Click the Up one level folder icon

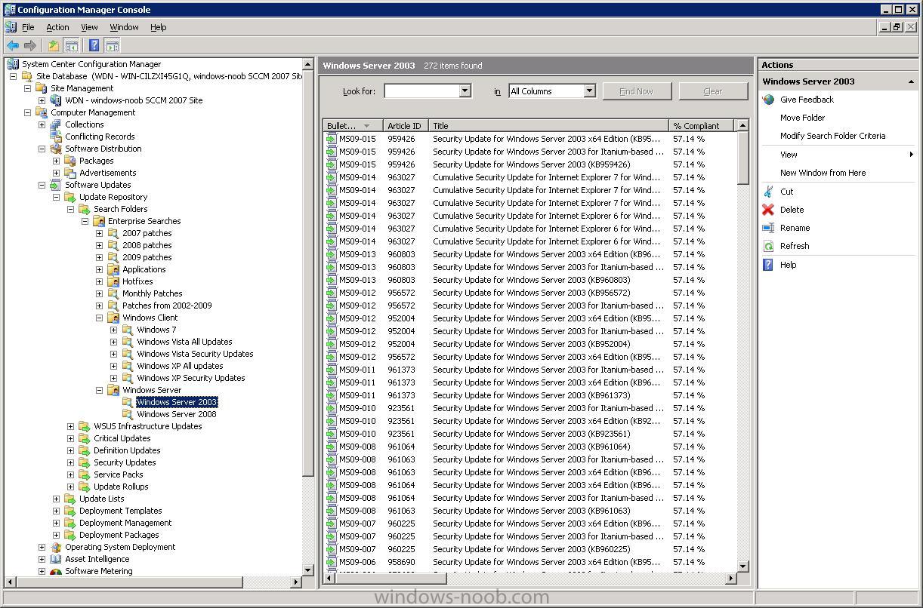(x=54, y=46)
